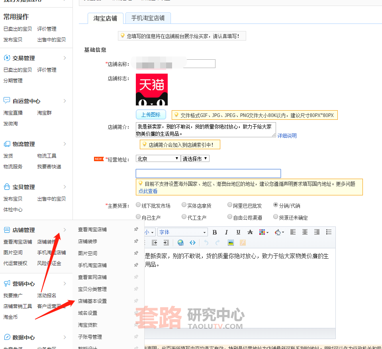Screen dimensions: 382x349
Task: Pin the 手机淘宝店铺 submenu entry
Action: tap(136, 265)
